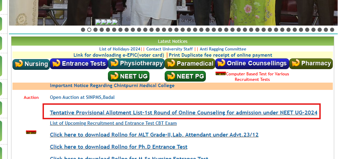Viewport: 338px width, 159px height.
Task: Open Important Notice Regarding Chintpurni Medical College
Action: 112,85
